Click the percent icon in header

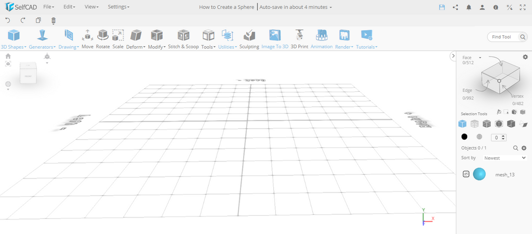coord(509,7)
